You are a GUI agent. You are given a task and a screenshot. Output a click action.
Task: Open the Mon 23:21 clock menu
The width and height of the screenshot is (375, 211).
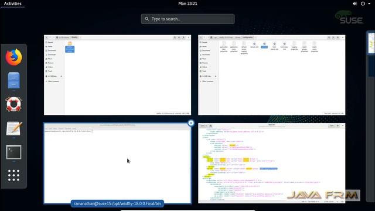click(187, 4)
